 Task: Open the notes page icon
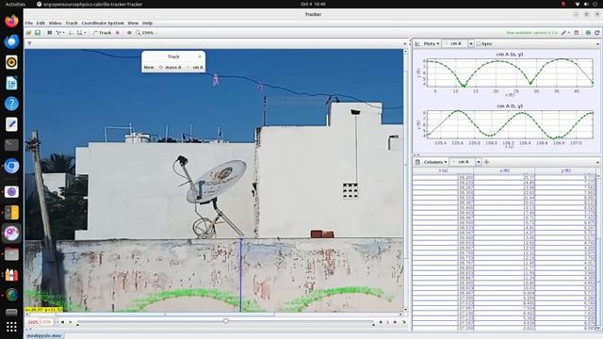pos(577,33)
